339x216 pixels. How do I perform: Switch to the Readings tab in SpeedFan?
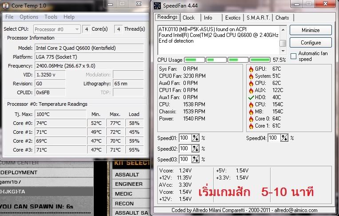(x=168, y=17)
